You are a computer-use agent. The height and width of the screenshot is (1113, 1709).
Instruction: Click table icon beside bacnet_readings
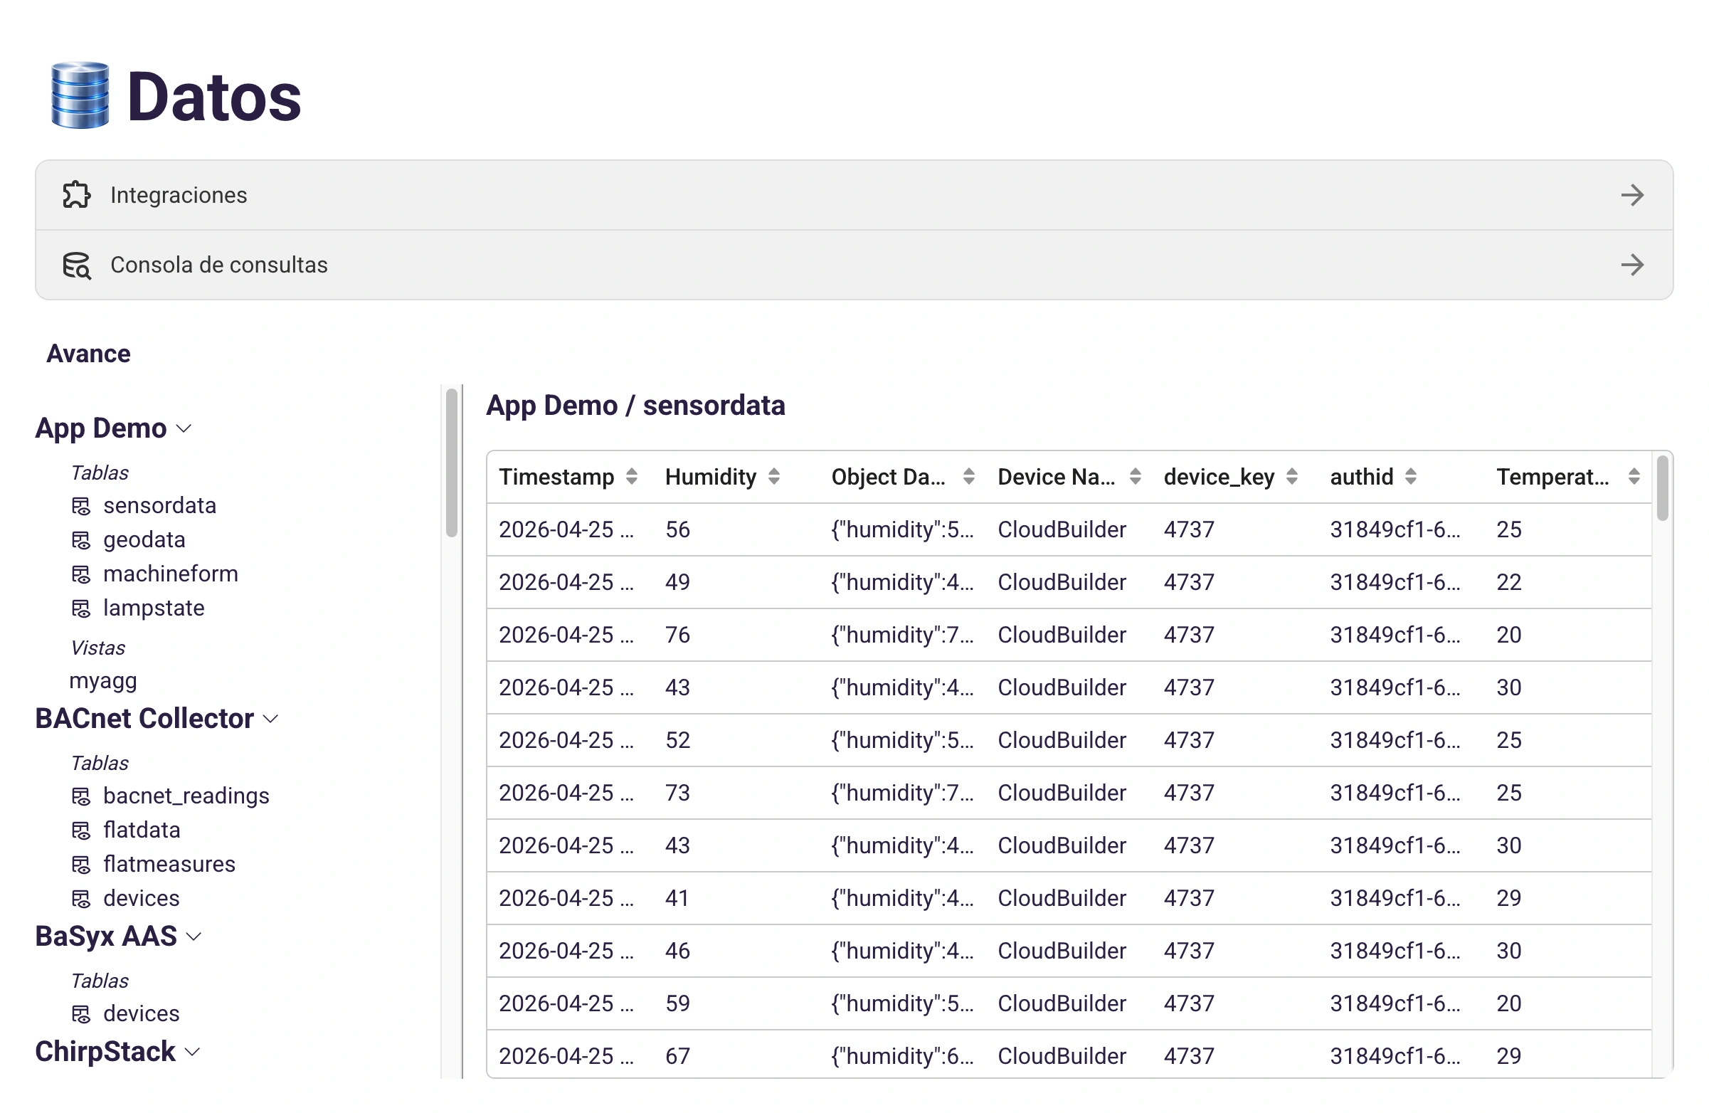tap(81, 796)
